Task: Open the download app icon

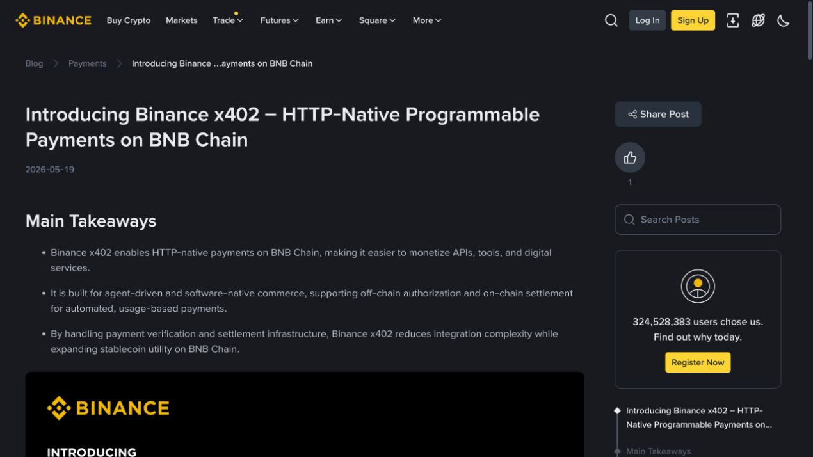Action: (733, 20)
